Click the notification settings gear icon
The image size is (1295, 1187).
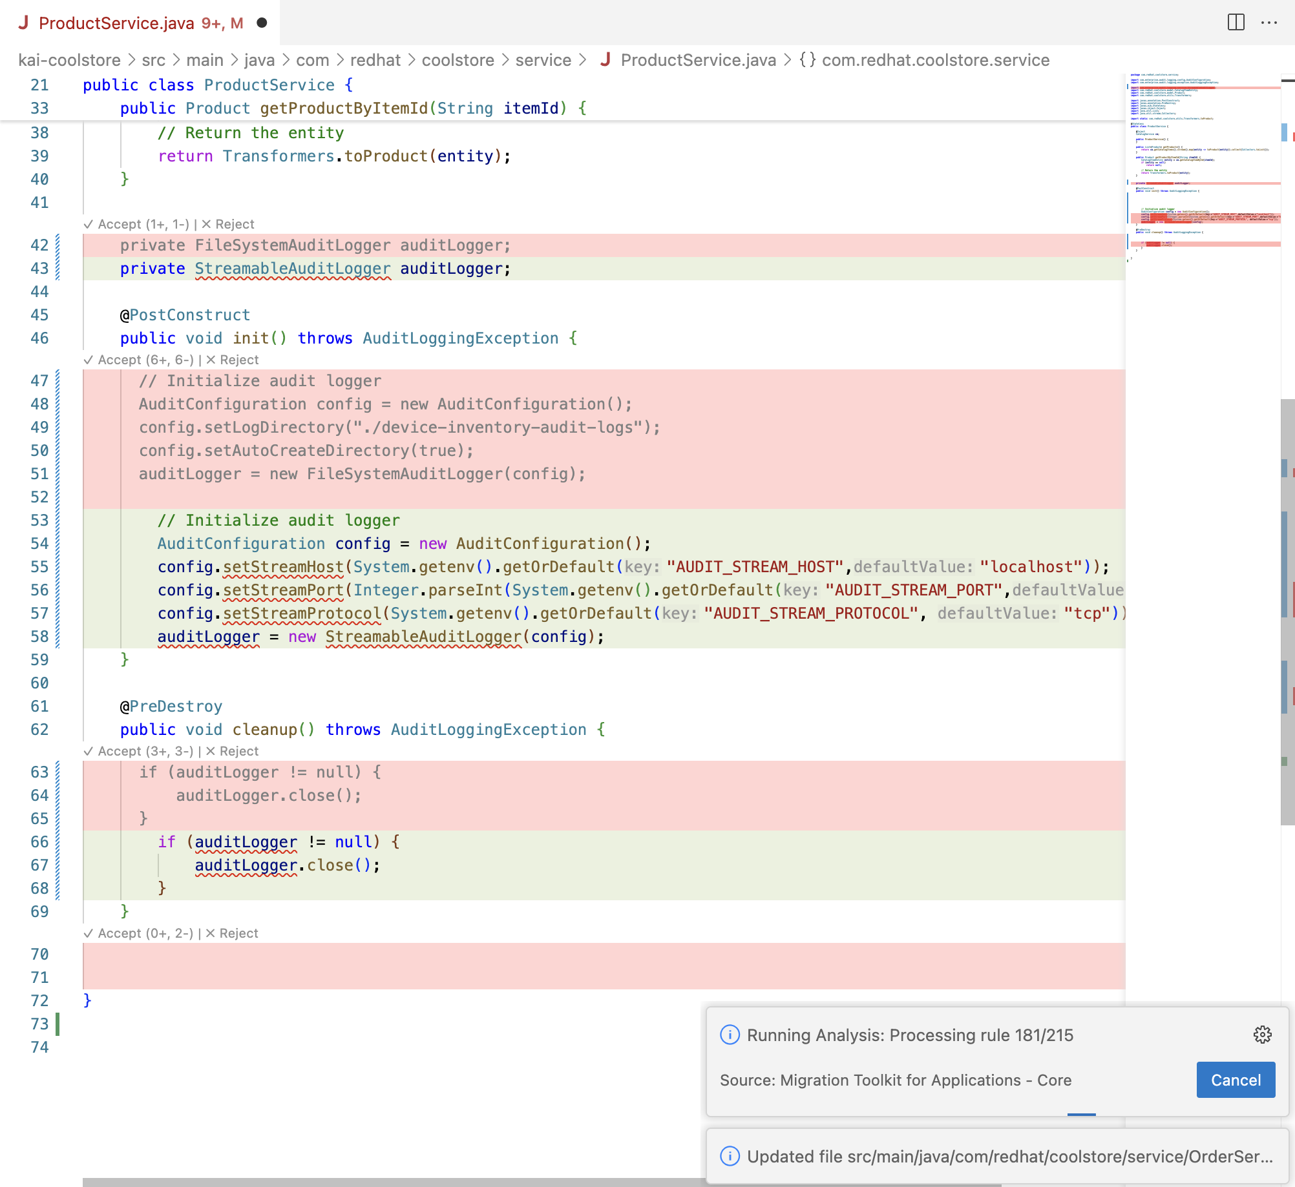coord(1262,1035)
